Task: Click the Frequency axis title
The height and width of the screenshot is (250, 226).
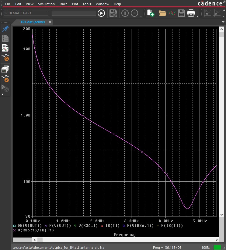Action: (124, 235)
